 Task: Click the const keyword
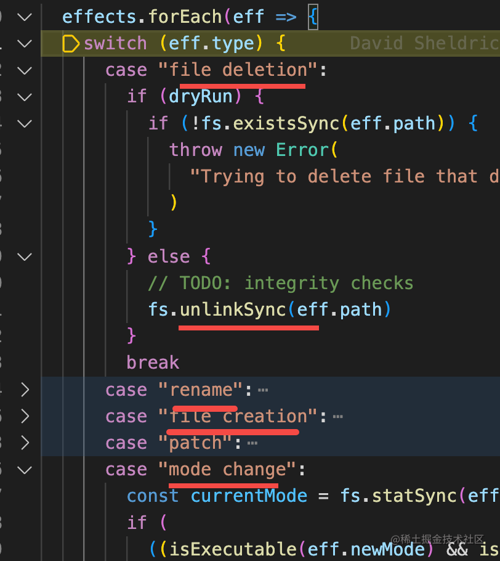pyautogui.click(x=153, y=496)
